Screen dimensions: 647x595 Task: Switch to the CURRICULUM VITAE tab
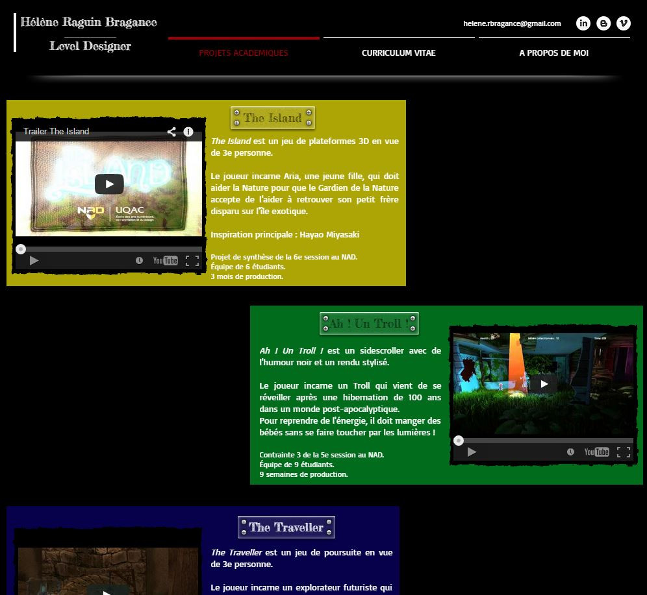point(398,53)
